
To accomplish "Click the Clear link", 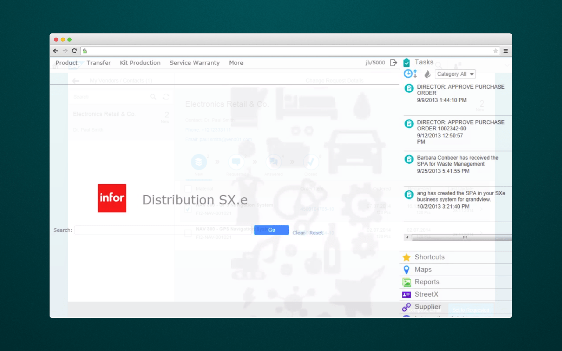I will tap(299, 233).
